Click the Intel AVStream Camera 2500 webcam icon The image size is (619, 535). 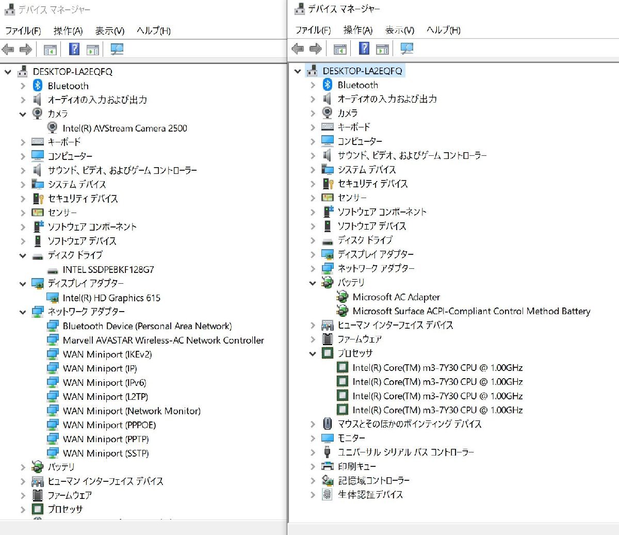(53, 127)
